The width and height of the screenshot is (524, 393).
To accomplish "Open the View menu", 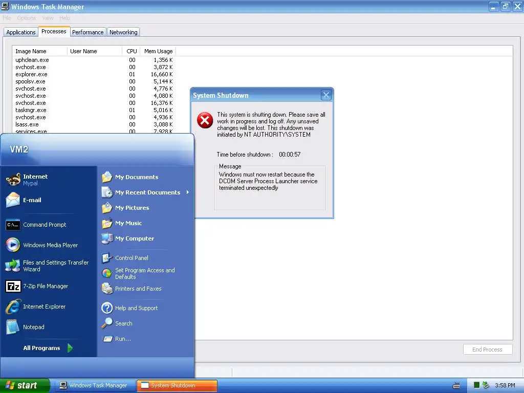I will [x=48, y=18].
